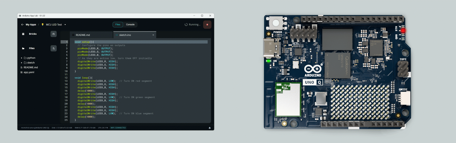Select the sketch.ino editor tab
The height and width of the screenshot is (143, 456).
[x=135, y=35]
